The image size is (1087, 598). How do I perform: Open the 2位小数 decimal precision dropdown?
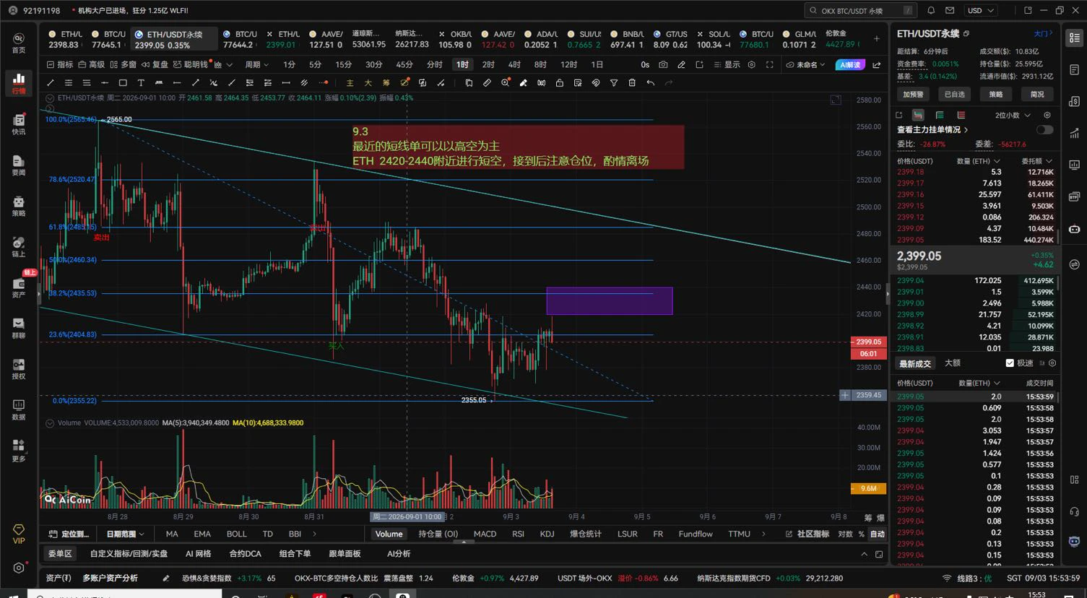(1011, 115)
